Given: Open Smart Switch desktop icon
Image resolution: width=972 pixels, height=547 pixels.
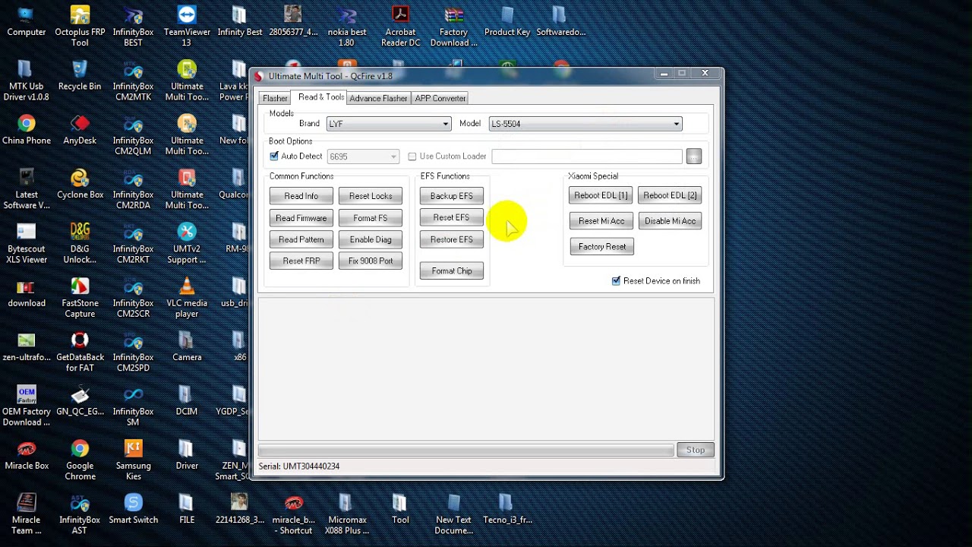Looking at the screenshot, I should coord(133,508).
